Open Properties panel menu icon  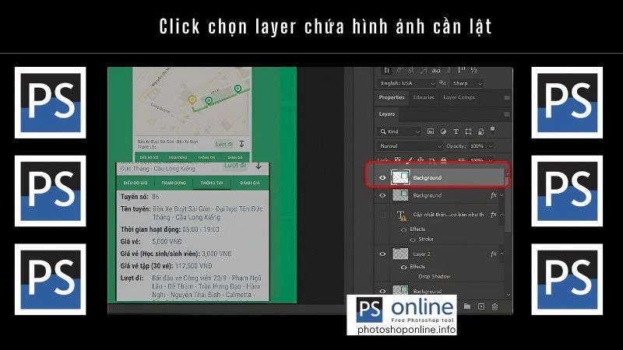(x=507, y=97)
